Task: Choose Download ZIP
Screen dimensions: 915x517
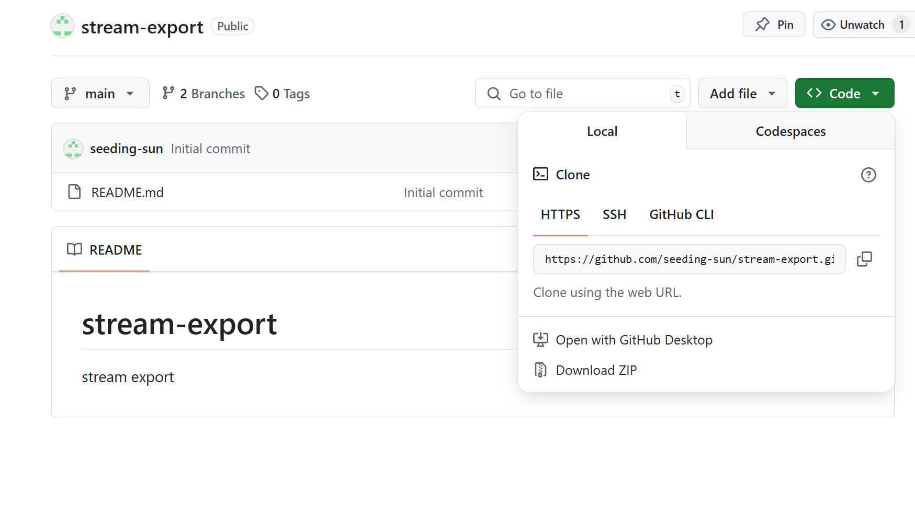Action: click(x=596, y=370)
